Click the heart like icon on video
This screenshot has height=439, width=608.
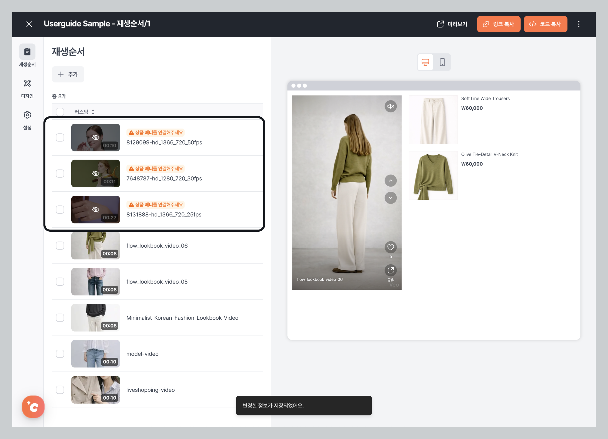click(x=390, y=247)
